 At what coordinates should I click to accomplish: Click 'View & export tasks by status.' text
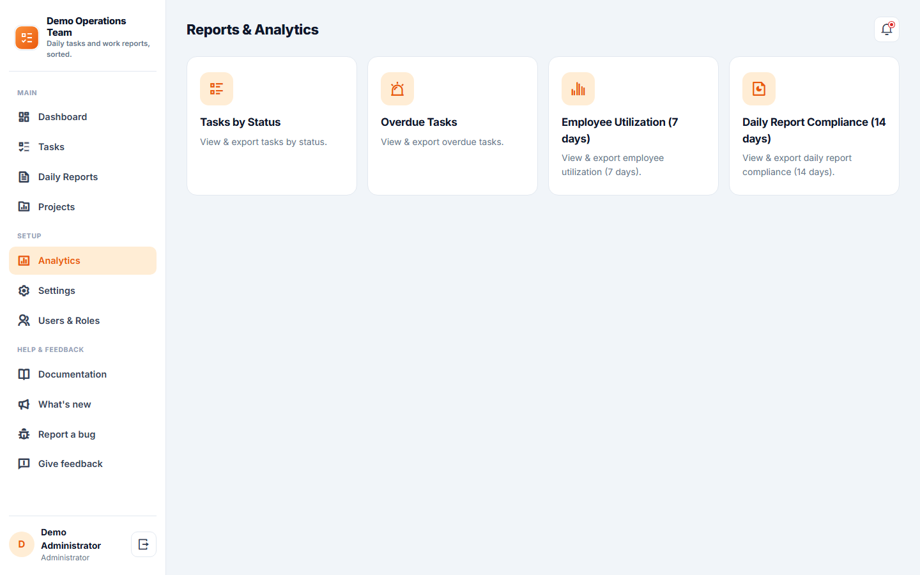click(x=263, y=142)
